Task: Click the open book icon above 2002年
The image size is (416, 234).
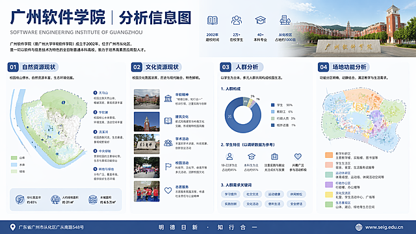Action: click(x=213, y=20)
